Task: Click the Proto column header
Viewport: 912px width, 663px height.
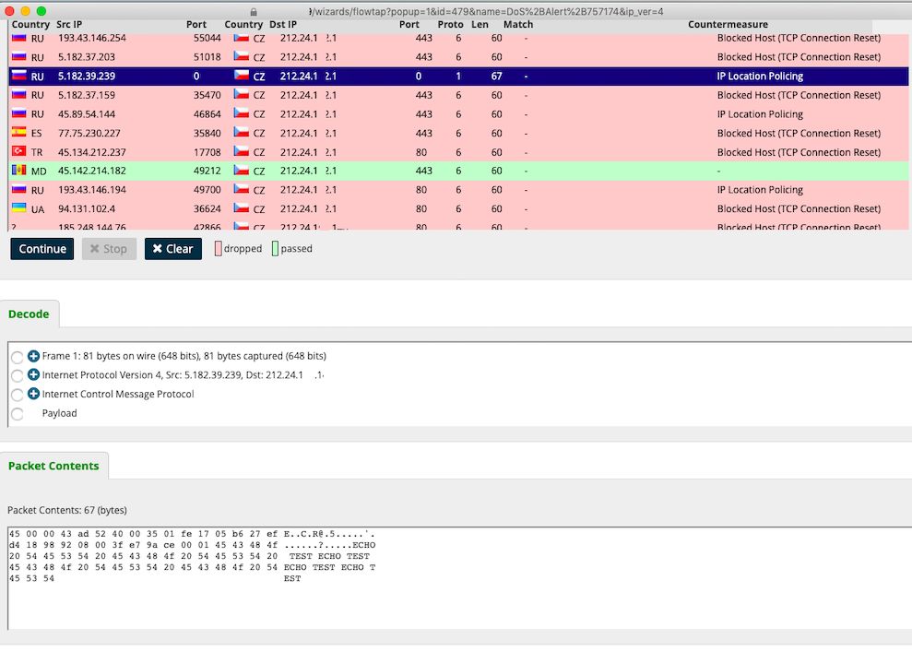Action: [x=450, y=24]
